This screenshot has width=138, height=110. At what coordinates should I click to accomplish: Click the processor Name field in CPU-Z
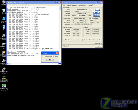tap(82, 10)
